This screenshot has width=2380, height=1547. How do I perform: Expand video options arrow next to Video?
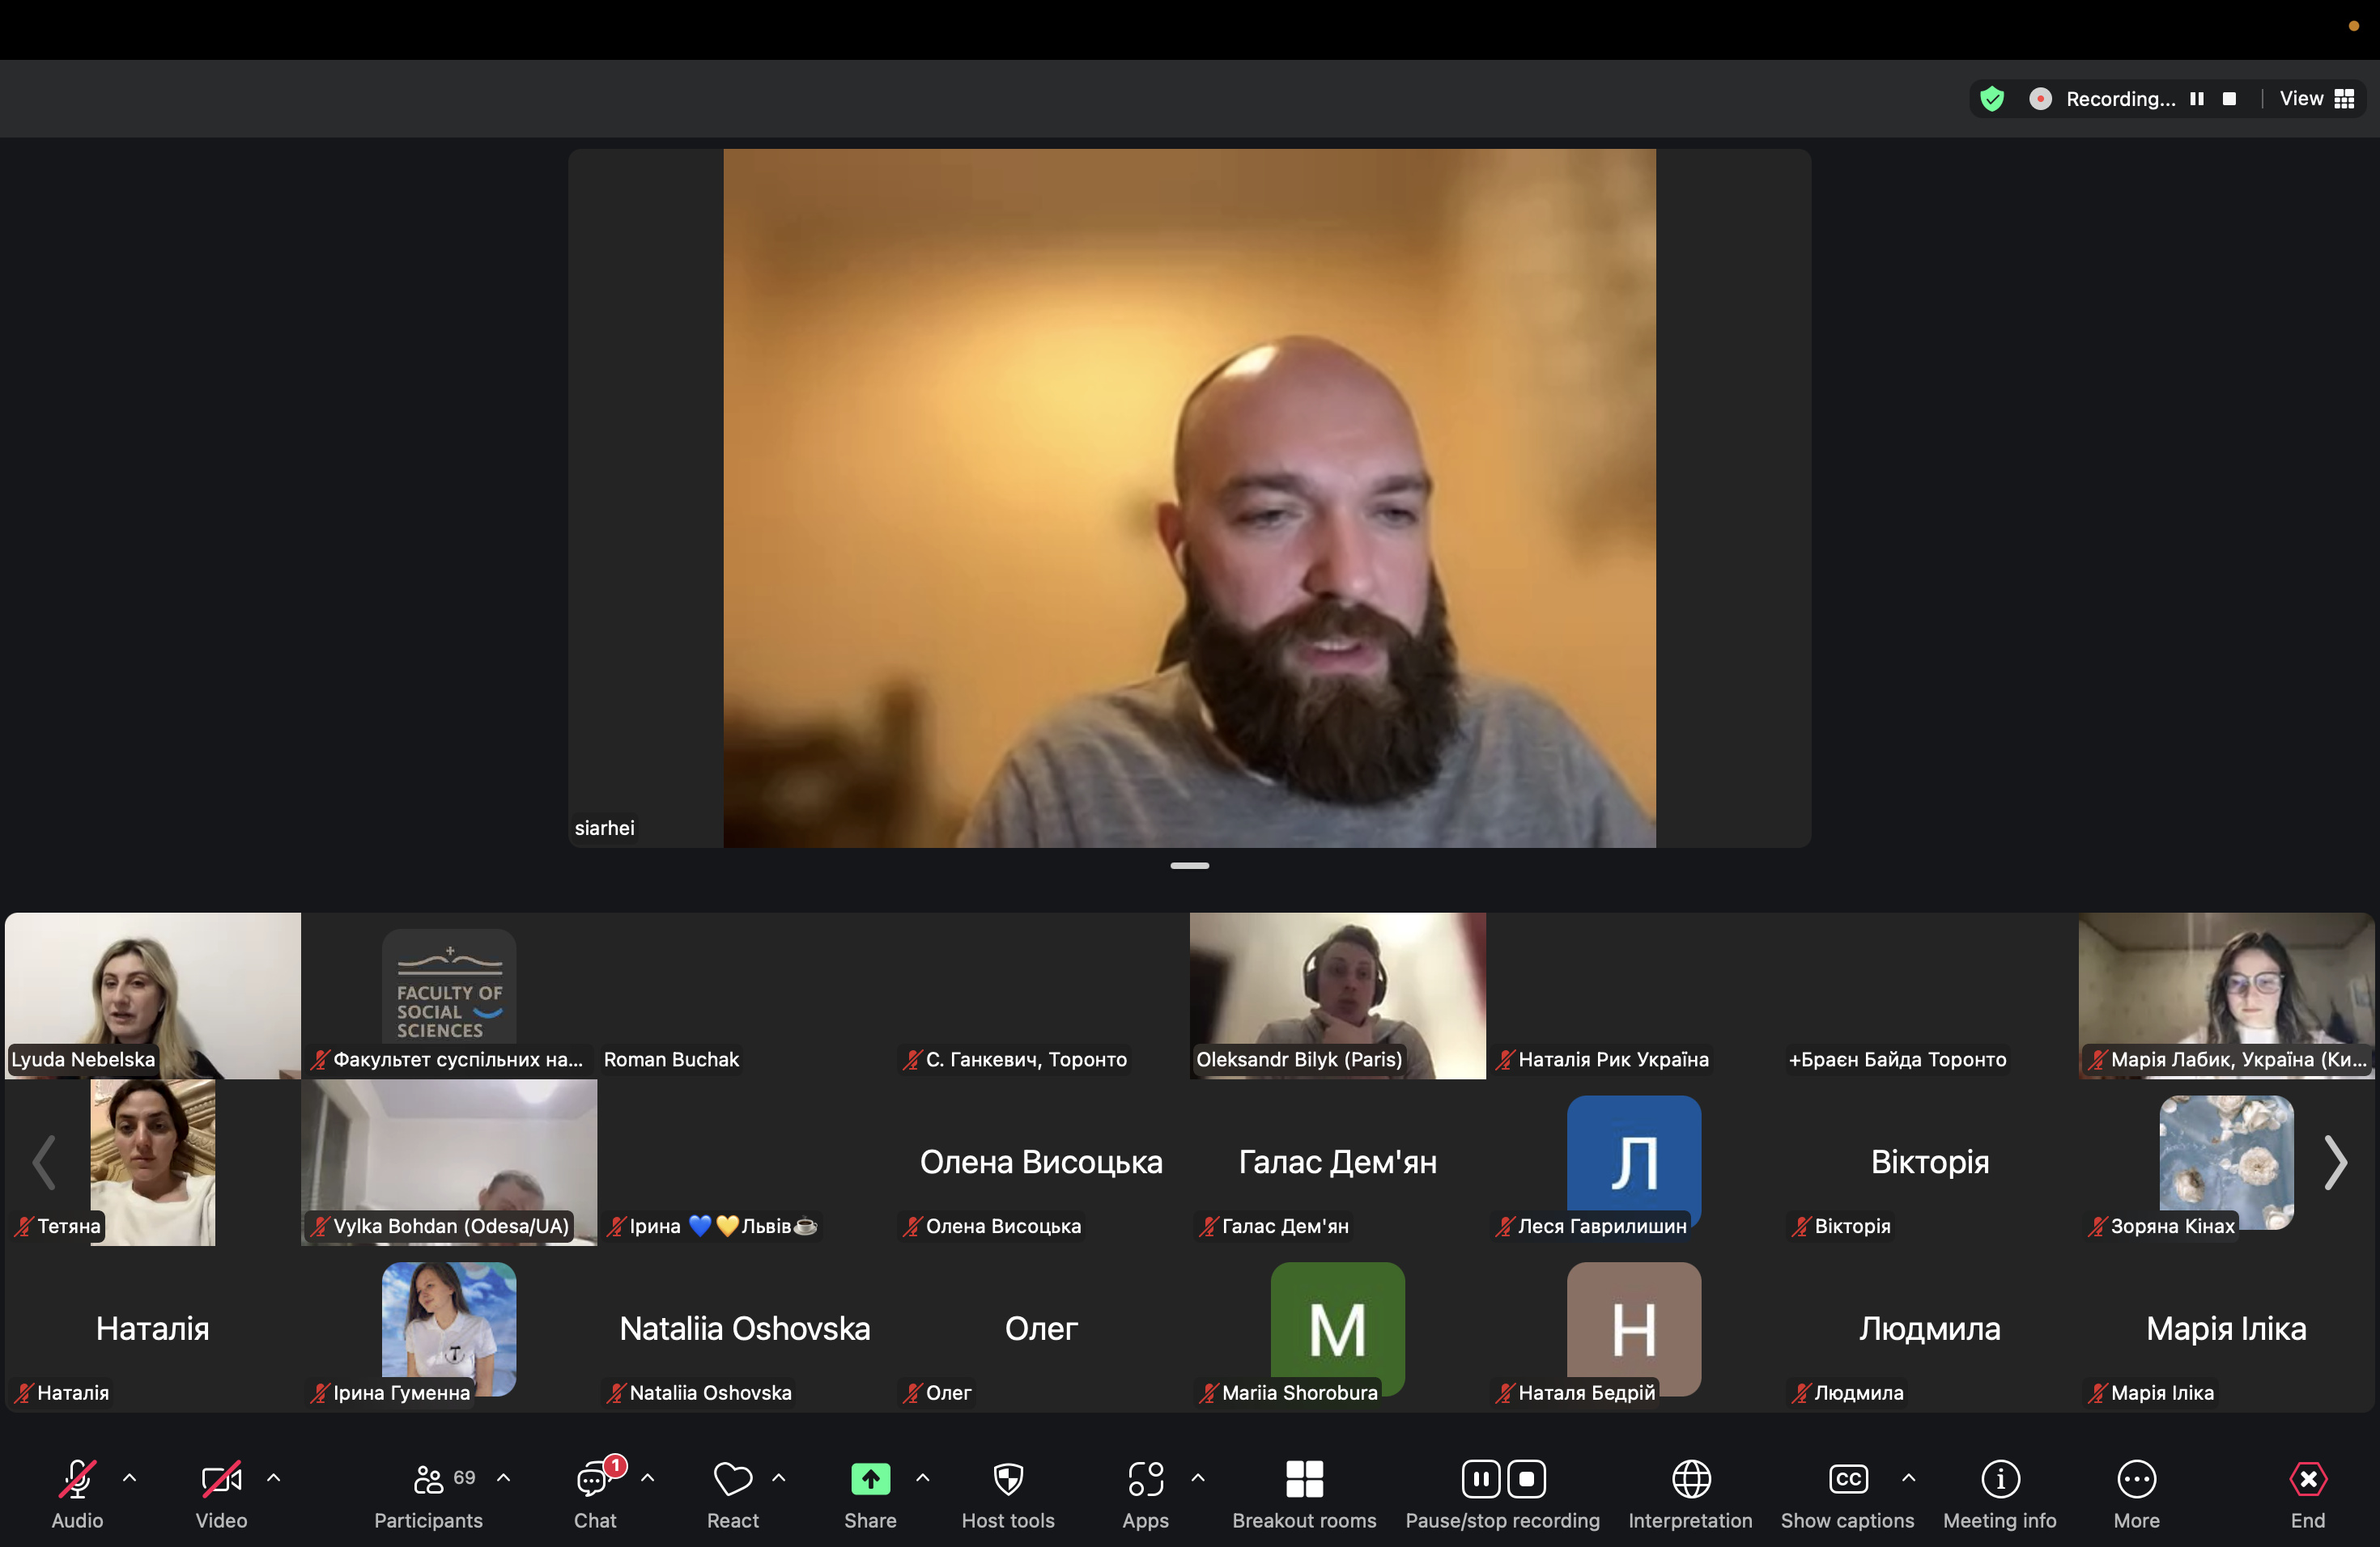pyautogui.click(x=273, y=1477)
